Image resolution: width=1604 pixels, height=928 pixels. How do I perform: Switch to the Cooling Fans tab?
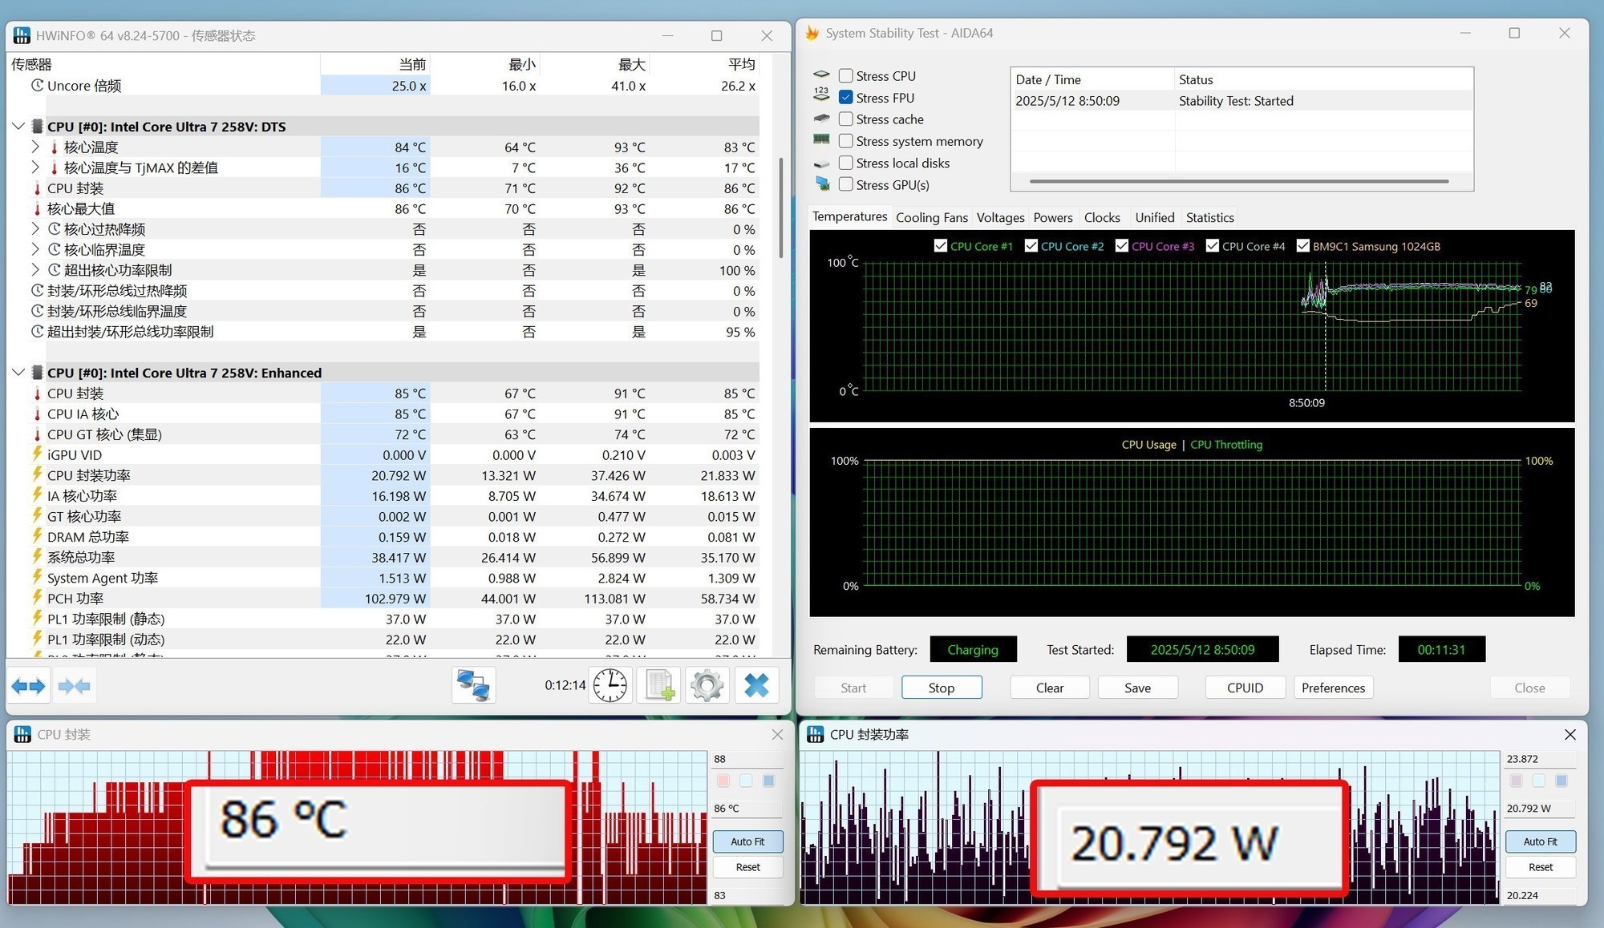[931, 217]
